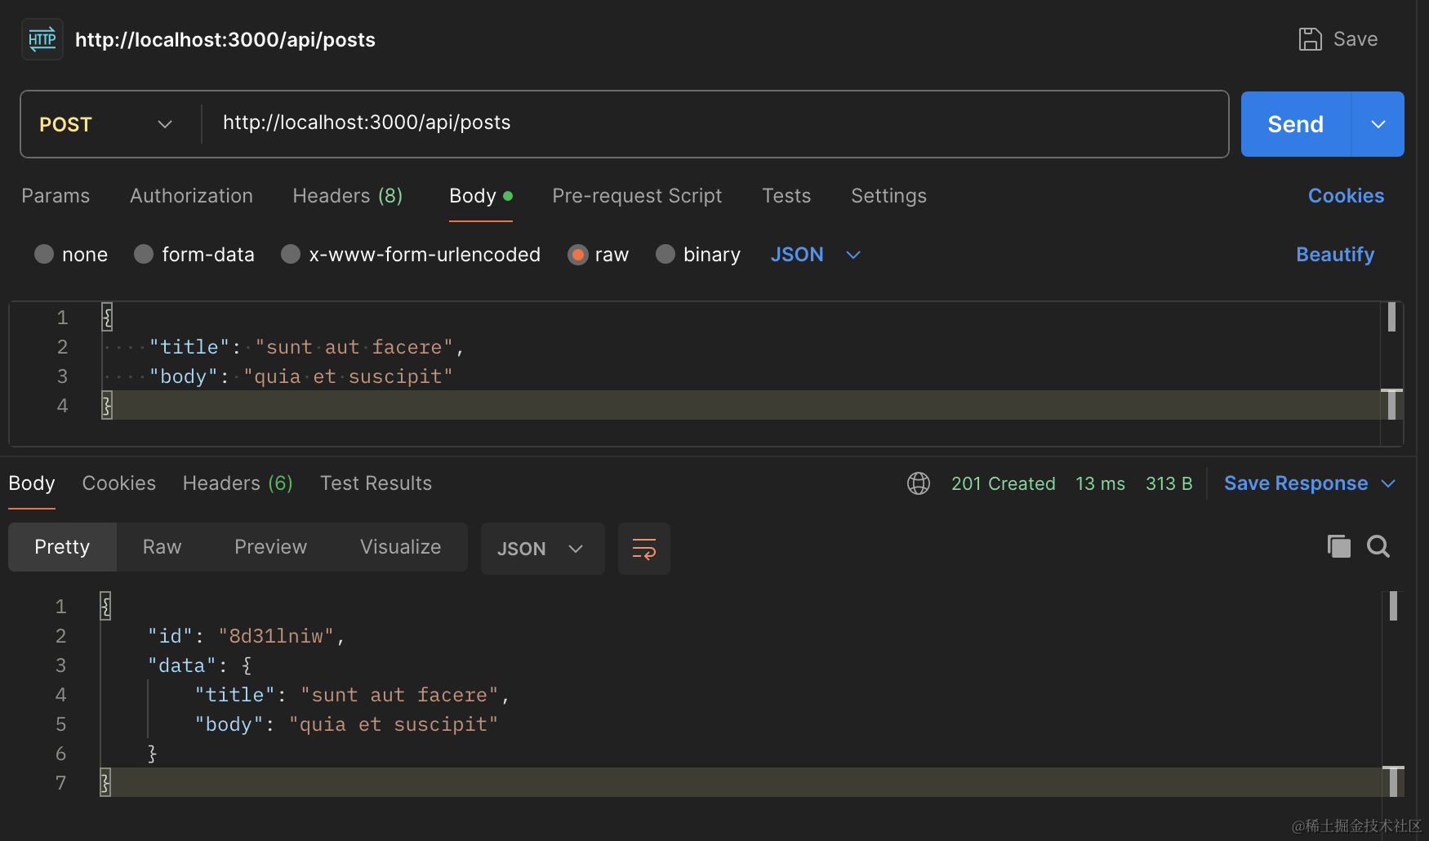Click the Beautify link
The image size is (1429, 841).
click(1335, 255)
